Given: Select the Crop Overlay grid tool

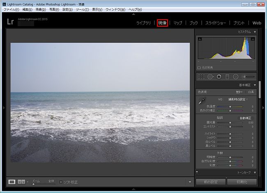Looking at the screenshot, I should point(201,77).
